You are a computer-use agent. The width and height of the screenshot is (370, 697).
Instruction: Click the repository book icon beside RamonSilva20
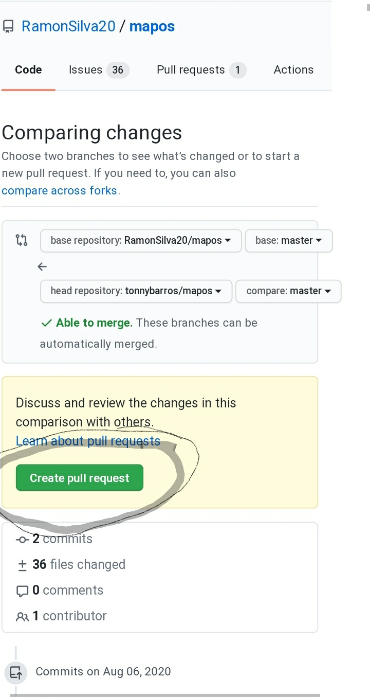click(8, 26)
